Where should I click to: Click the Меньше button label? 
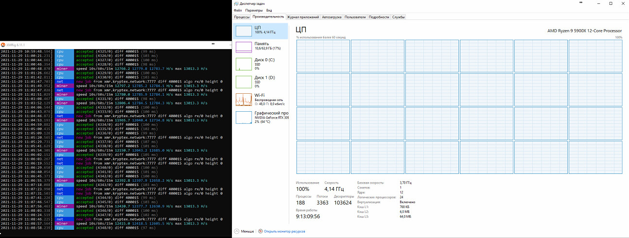pos(247,232)
